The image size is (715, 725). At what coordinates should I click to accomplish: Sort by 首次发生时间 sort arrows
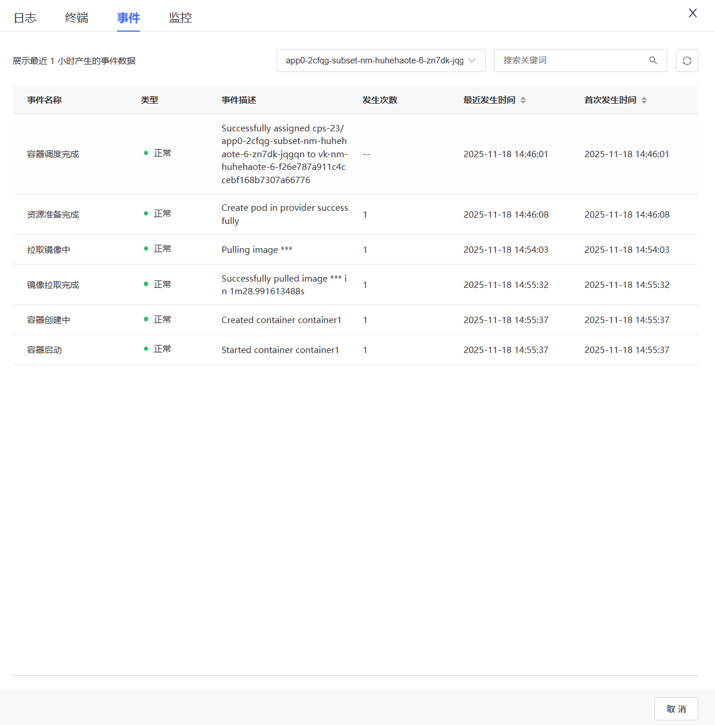644,100
